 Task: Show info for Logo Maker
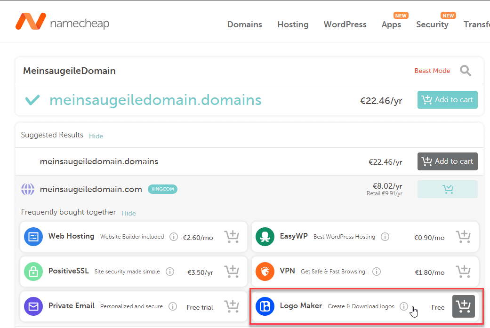[x=404, y=306]
